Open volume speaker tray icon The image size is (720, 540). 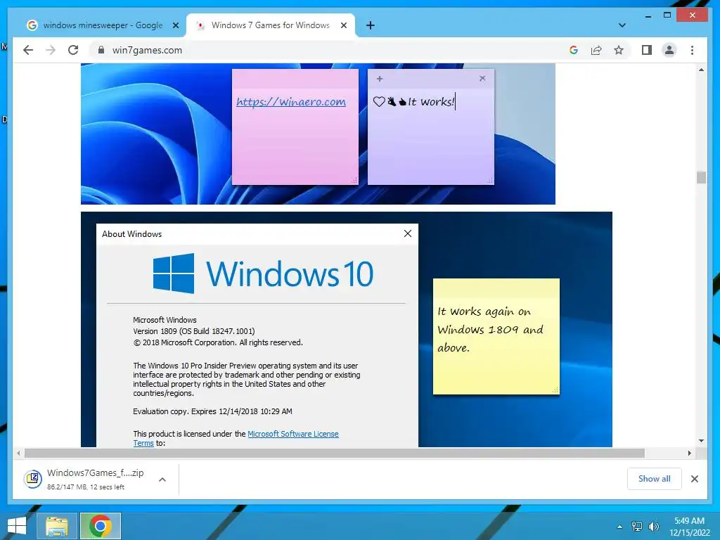[x=654, y=527]
